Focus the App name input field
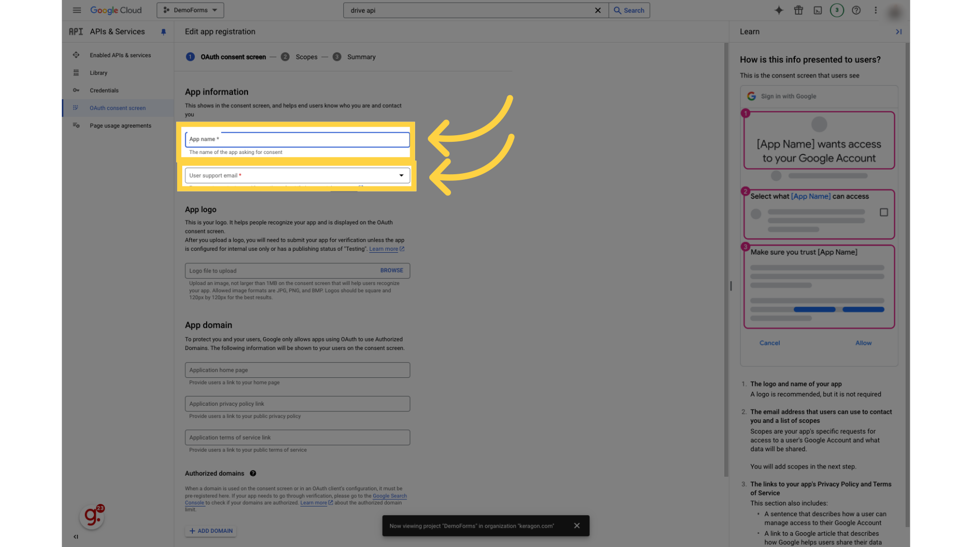Screen dimensions: 972x547 tap(298, 139)
